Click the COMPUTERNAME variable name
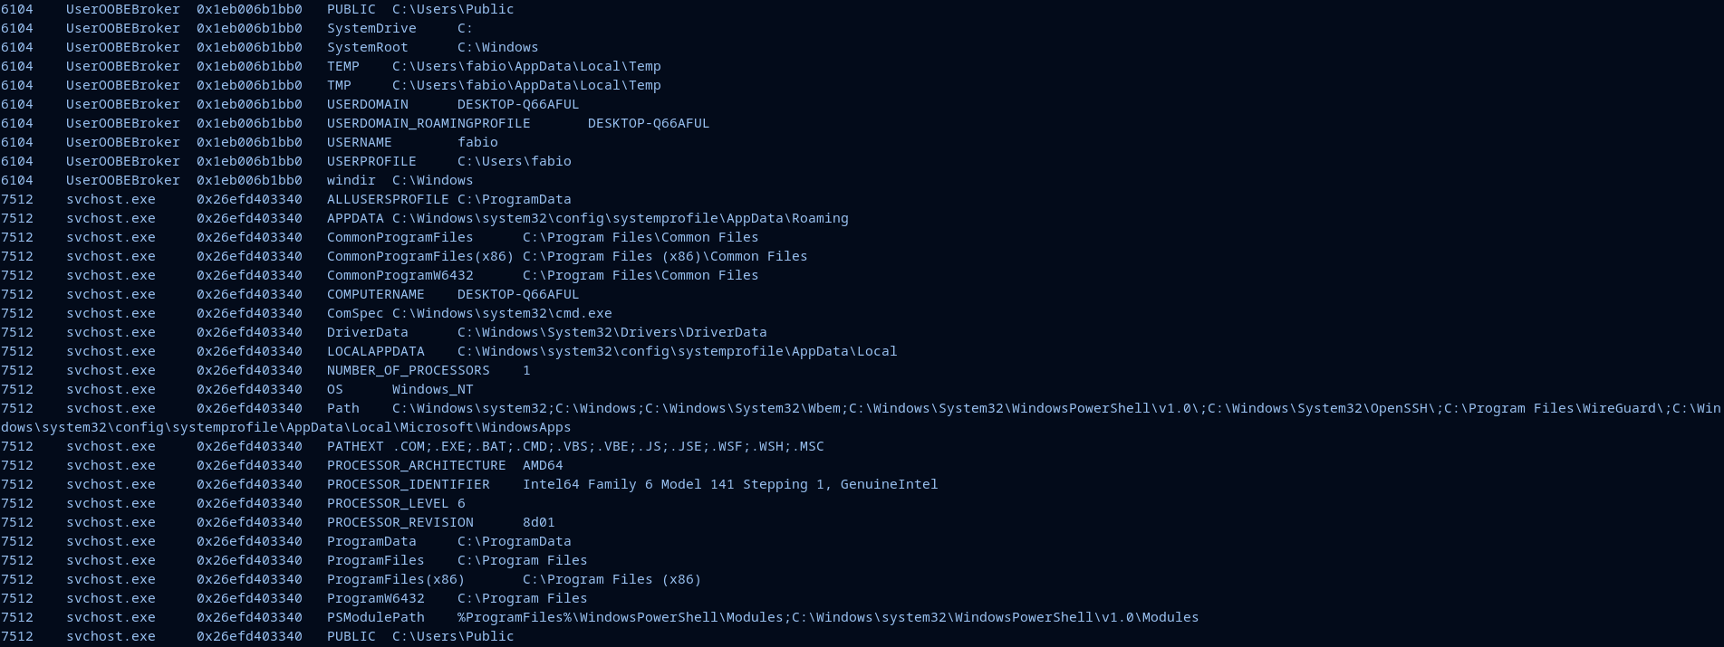 coord(375,294)
